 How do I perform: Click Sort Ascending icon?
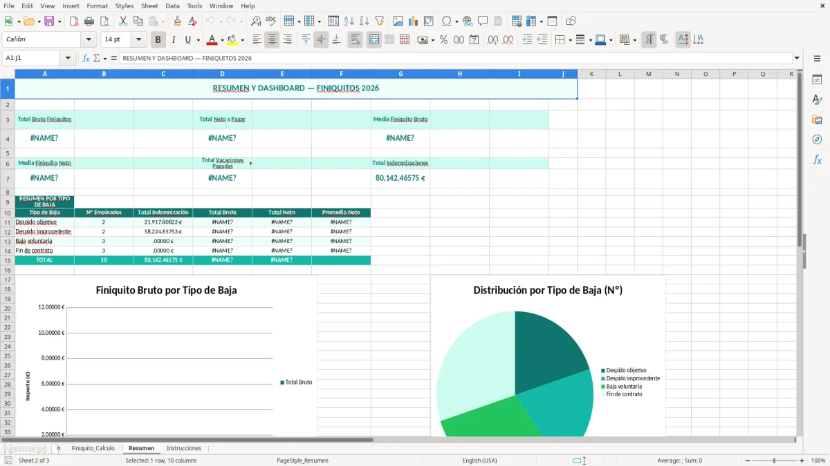(349, 21)
